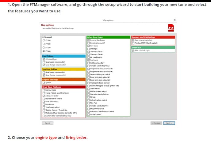Tick the Wastegate Boost Control checkbox
The width and height of the screenshot is (211, 141).
tap(89, 83)
